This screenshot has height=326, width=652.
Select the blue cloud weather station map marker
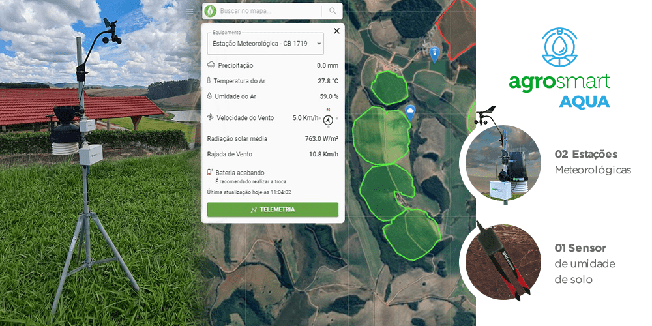click(410, 112)
